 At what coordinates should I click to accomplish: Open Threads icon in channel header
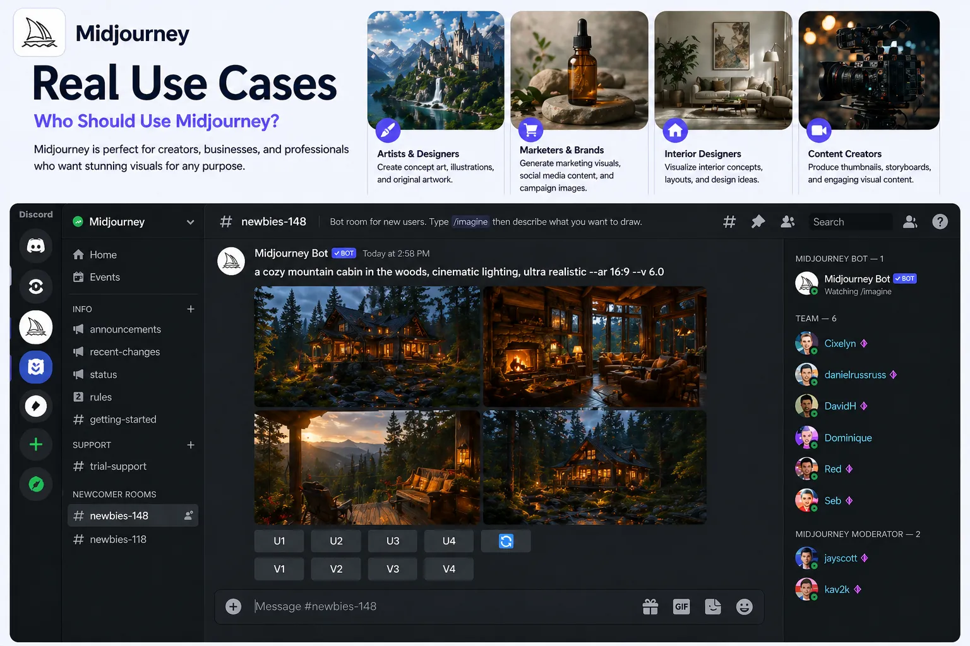tap(729, 221)
